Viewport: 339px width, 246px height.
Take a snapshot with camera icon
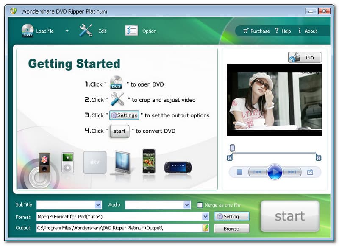click(x=310, y=172)
